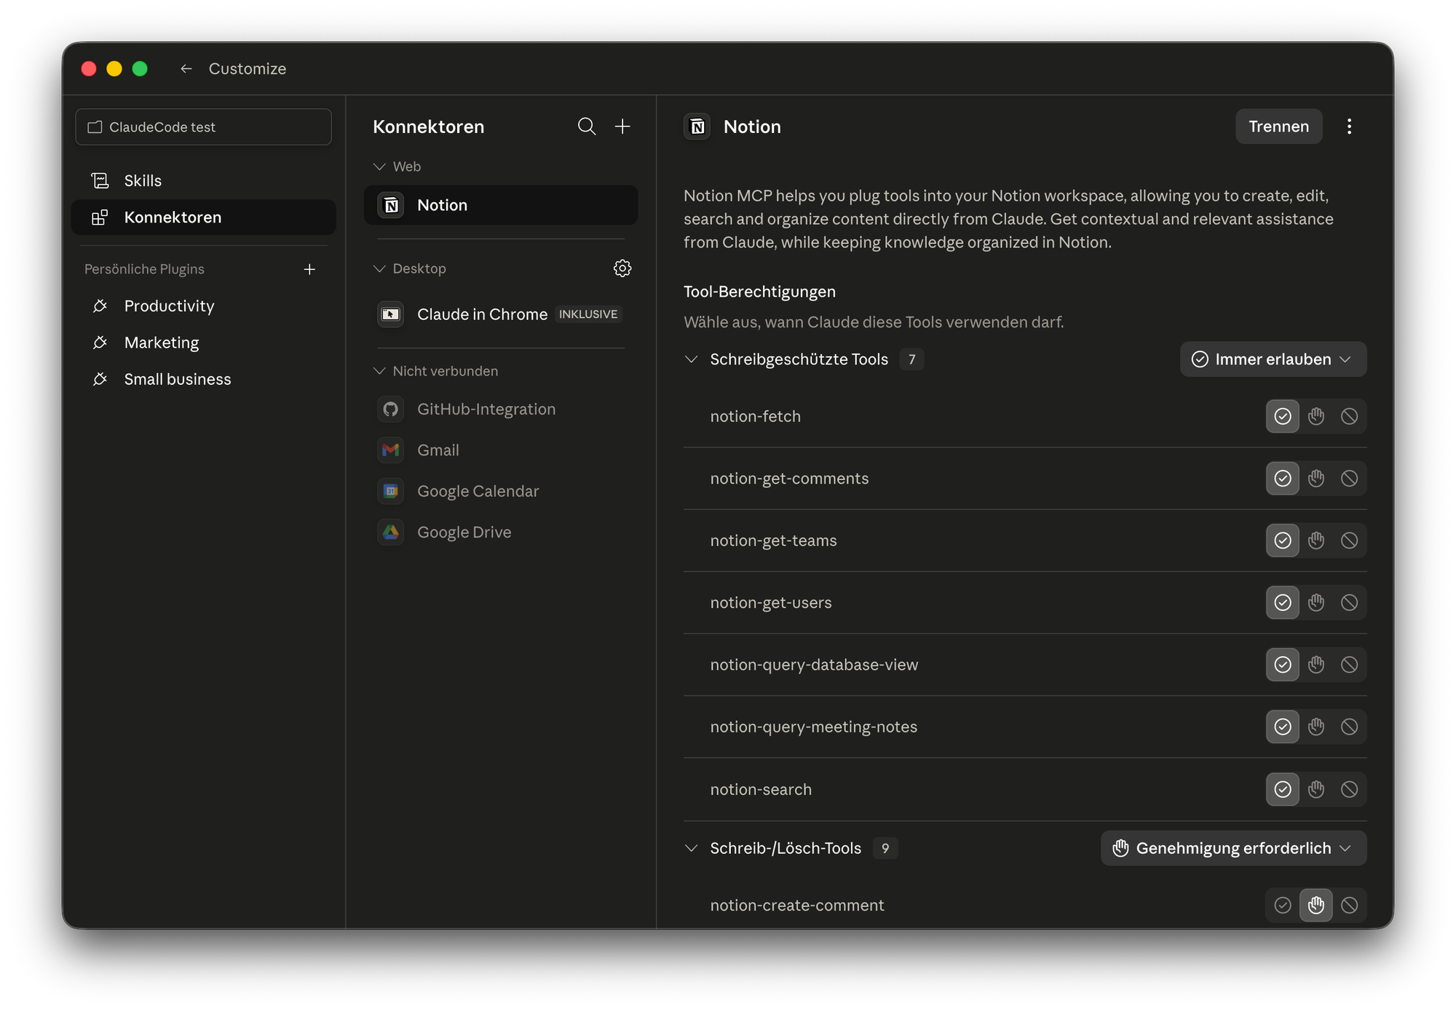The image size is (1456, 1011).
Task: Always allow notion-query-database-view
Action: click(1283, 664)
